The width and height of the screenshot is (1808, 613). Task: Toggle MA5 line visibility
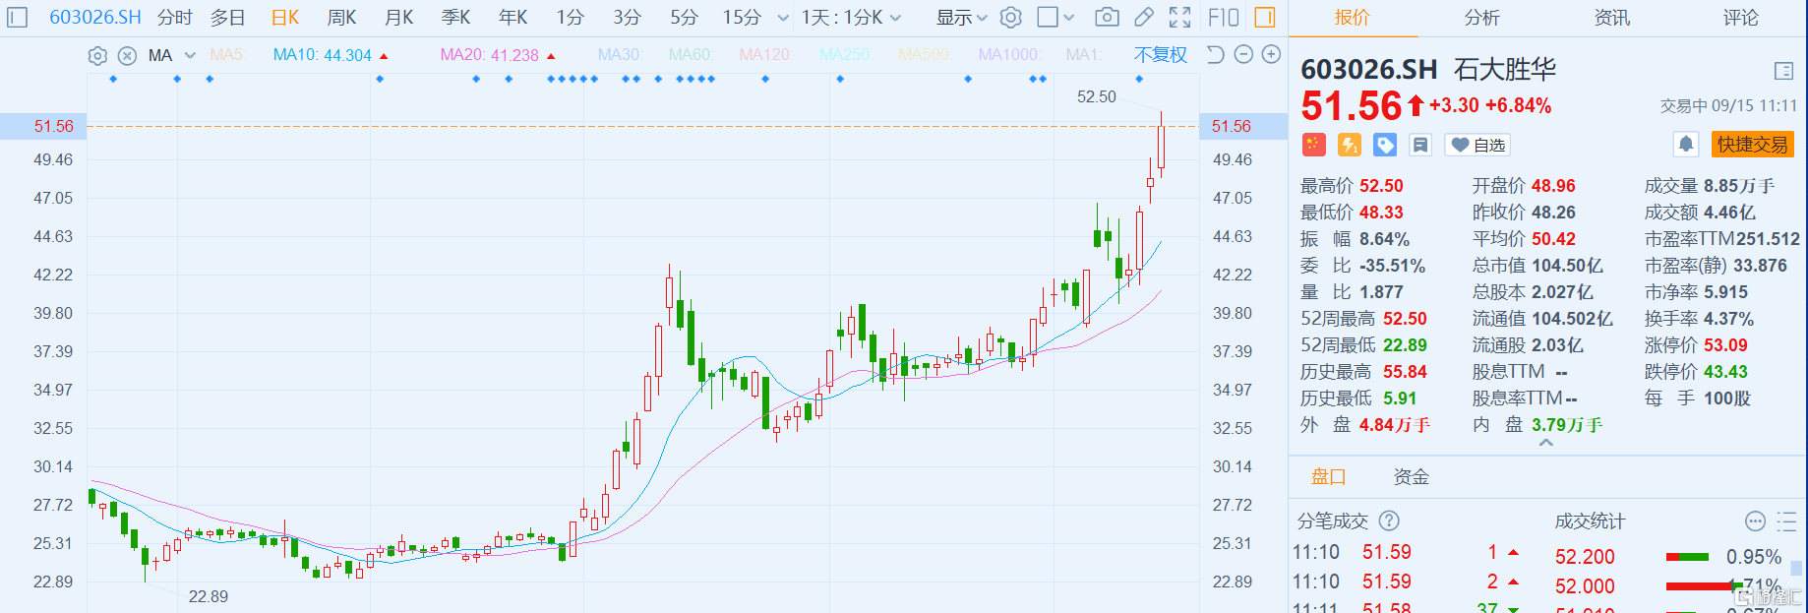click(x=227, y=55)
